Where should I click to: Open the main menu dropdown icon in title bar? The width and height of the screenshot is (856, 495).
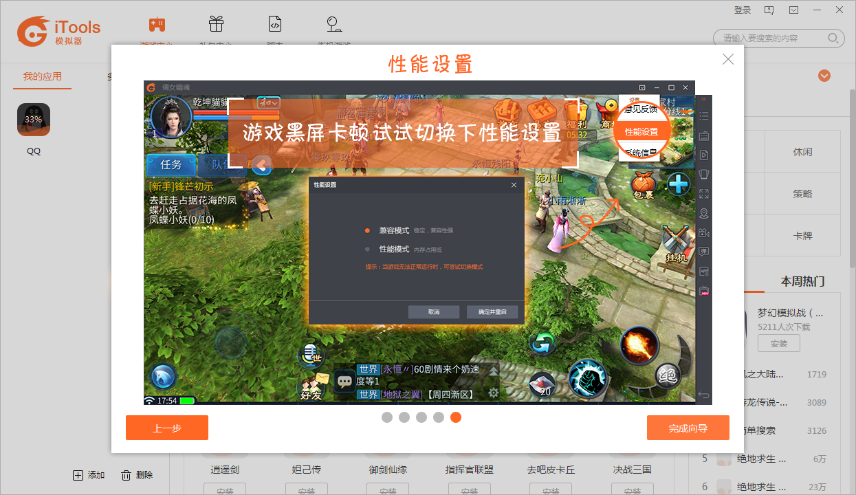(793, 10)
